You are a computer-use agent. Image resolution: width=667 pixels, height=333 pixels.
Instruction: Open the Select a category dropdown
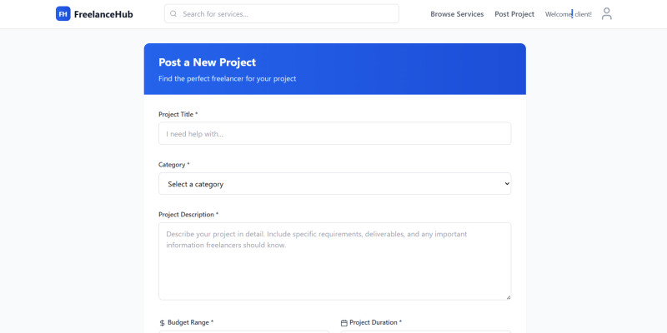click(334, 184)
